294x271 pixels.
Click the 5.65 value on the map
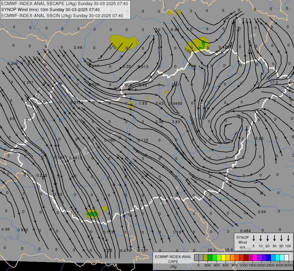259,139
